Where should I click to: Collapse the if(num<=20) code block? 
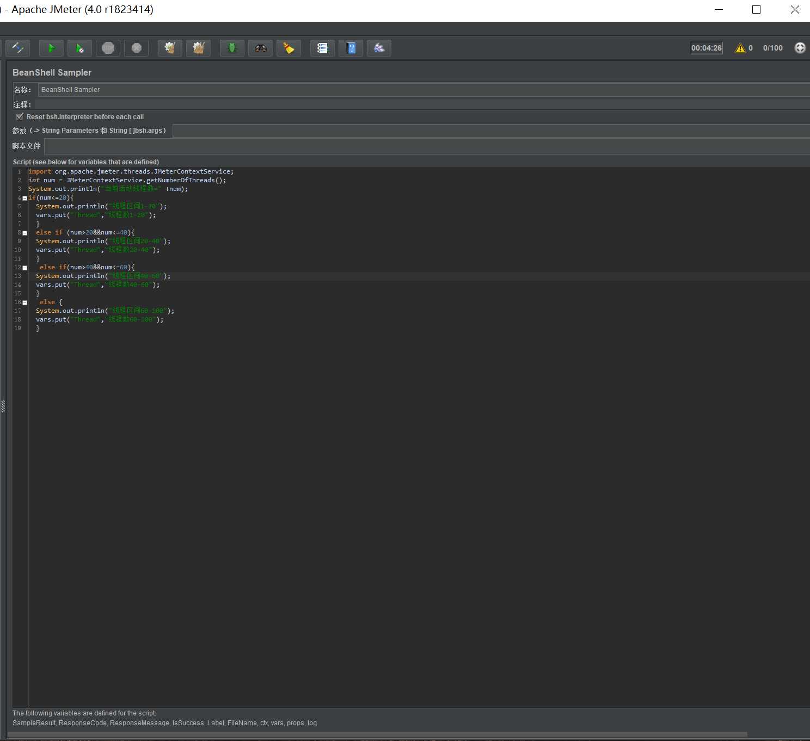click(24, 198)
